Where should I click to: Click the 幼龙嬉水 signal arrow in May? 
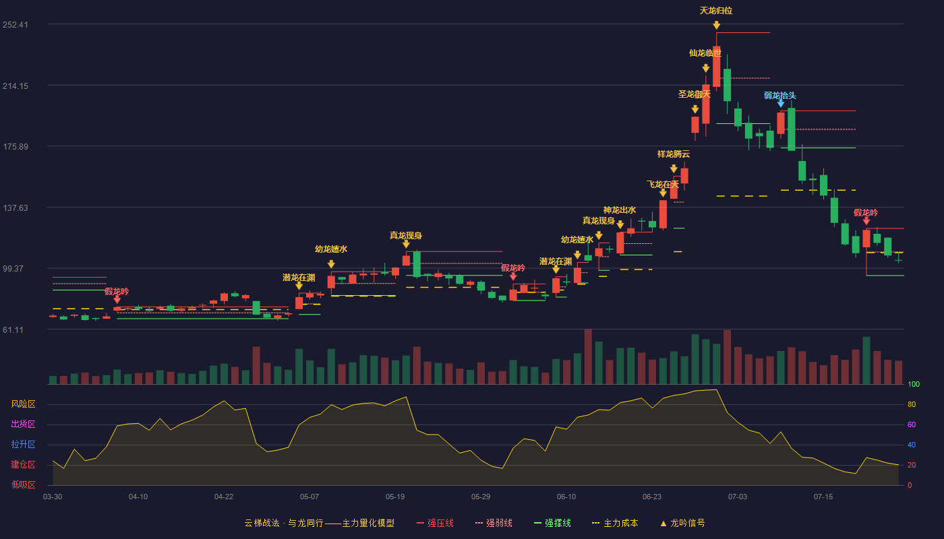[x=331, y=264]
